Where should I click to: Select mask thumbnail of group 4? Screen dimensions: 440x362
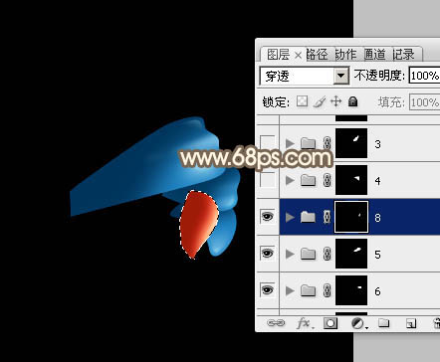[x=351, y=180]
